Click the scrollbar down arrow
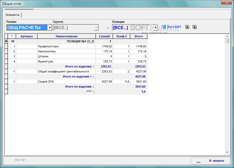The image size is (234, 168). pyautogui.click(x=227, y=152)
